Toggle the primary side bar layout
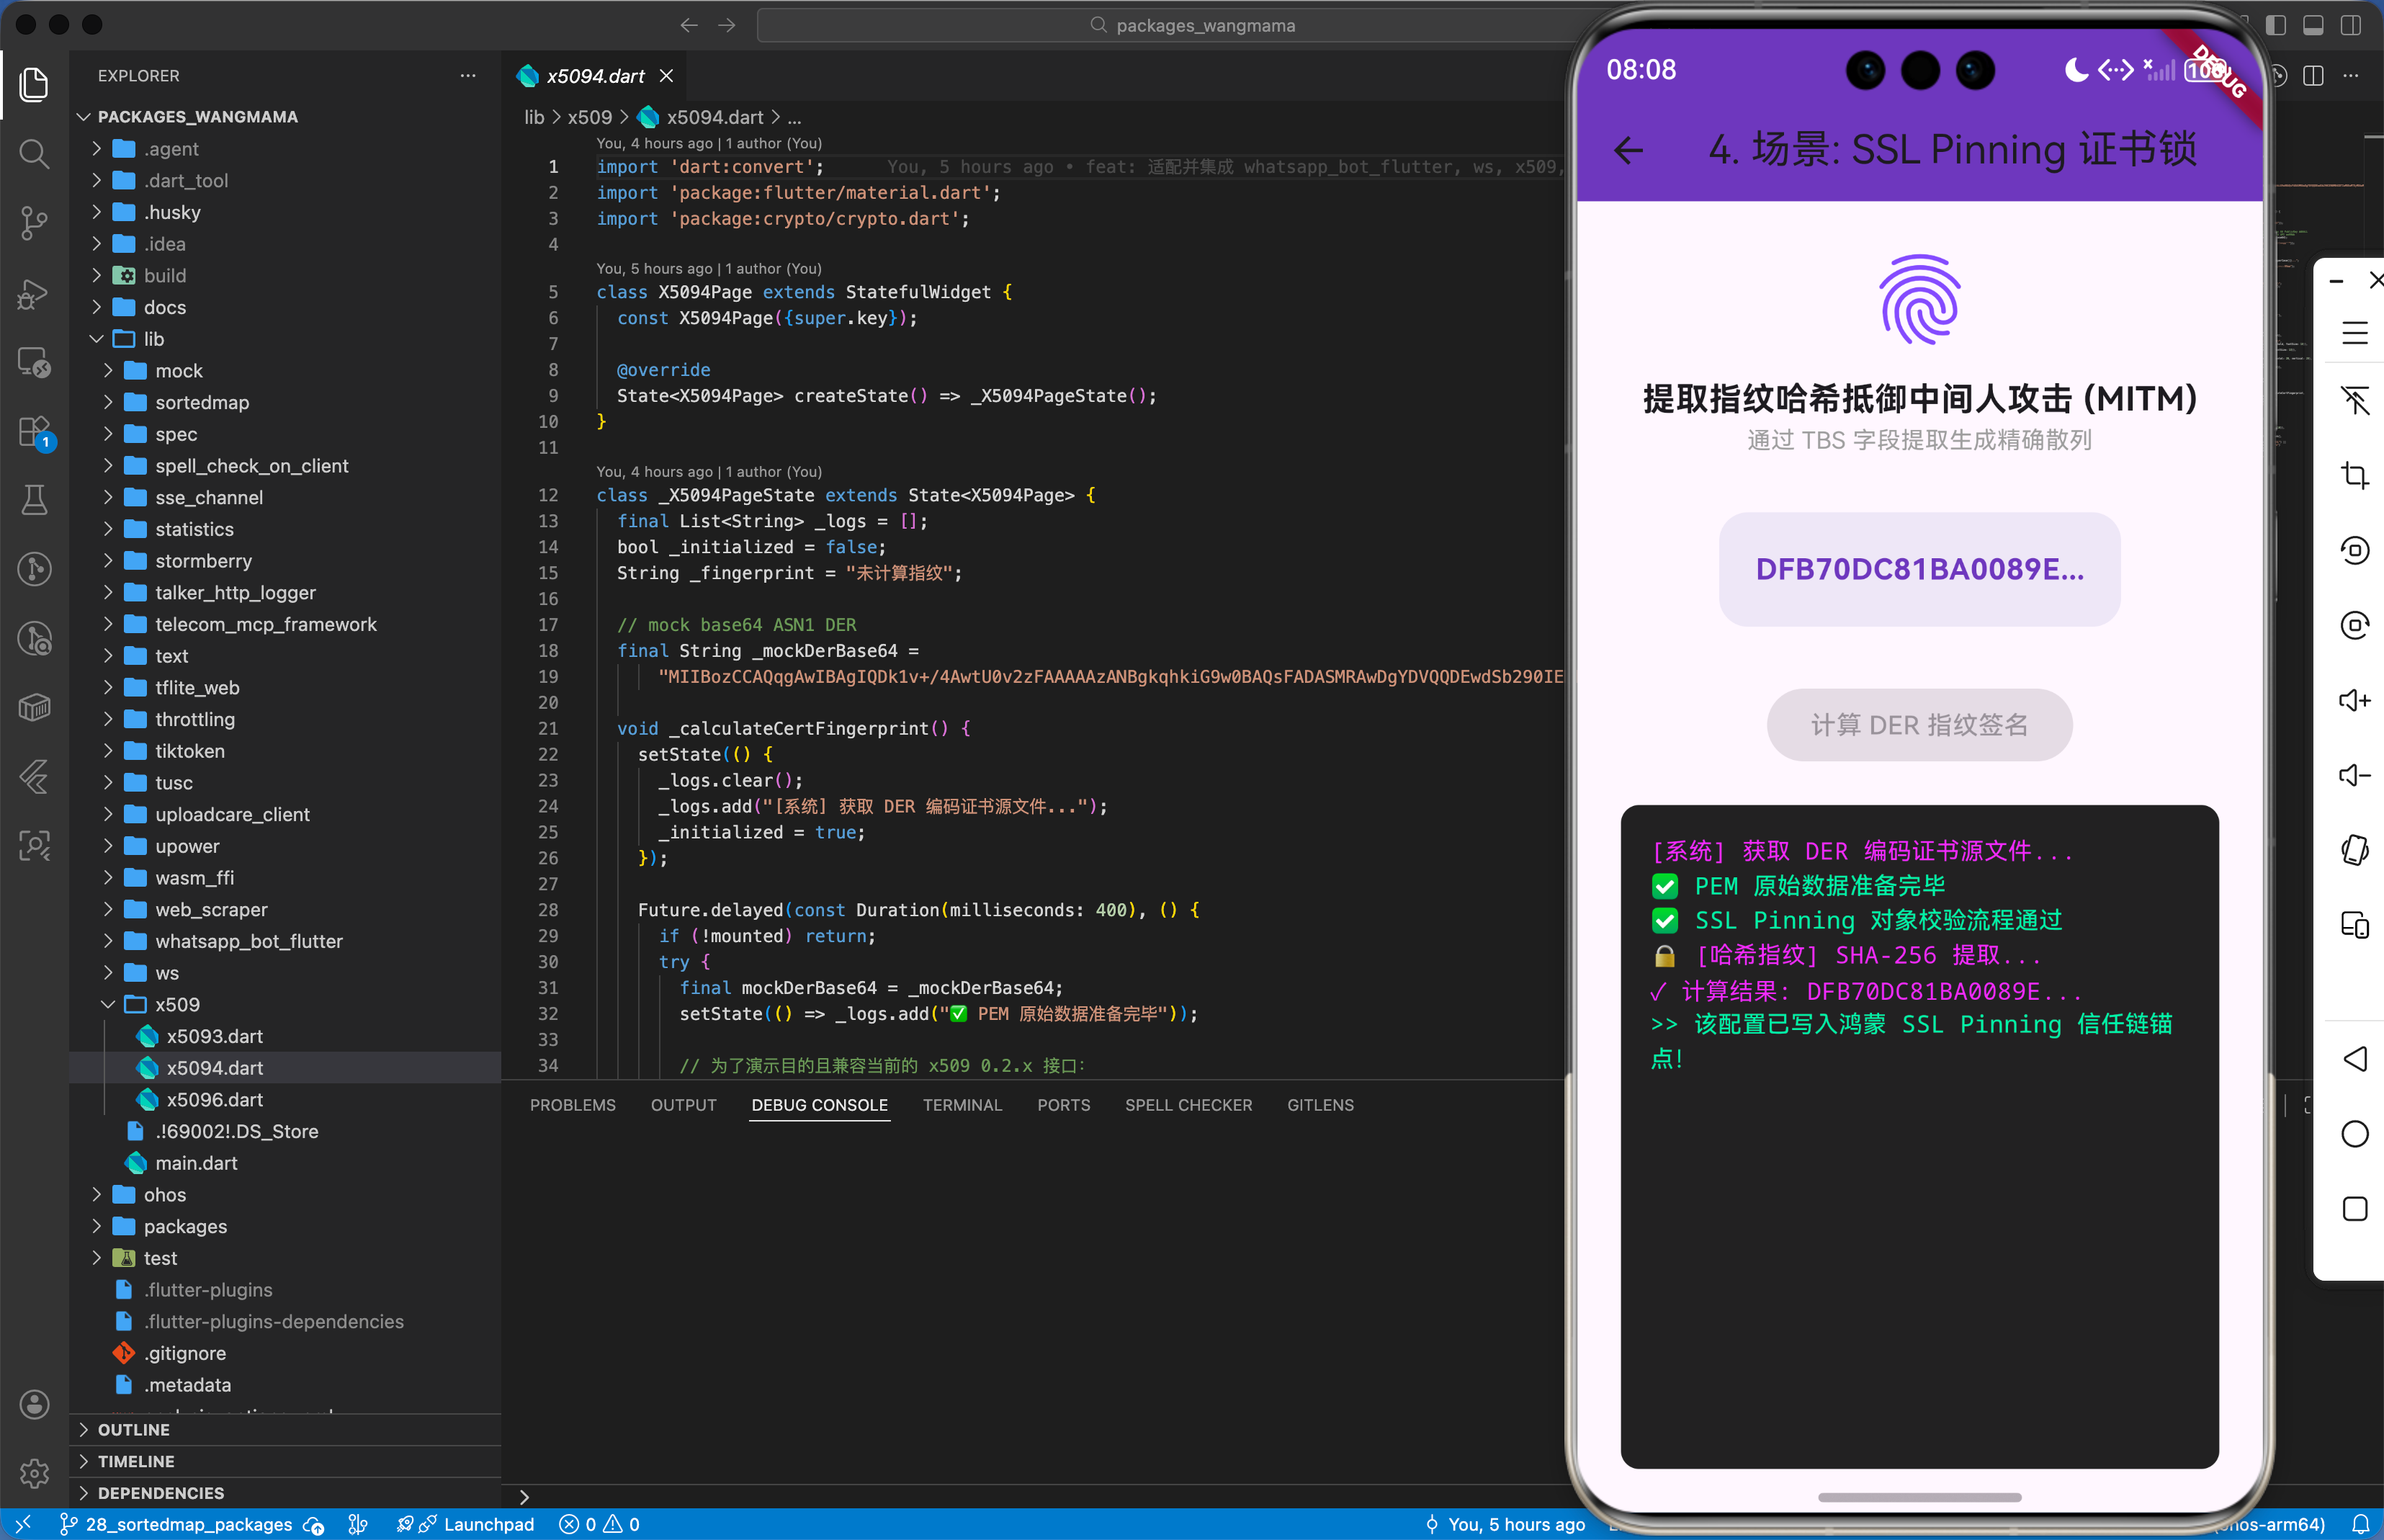 (2276, 25)
